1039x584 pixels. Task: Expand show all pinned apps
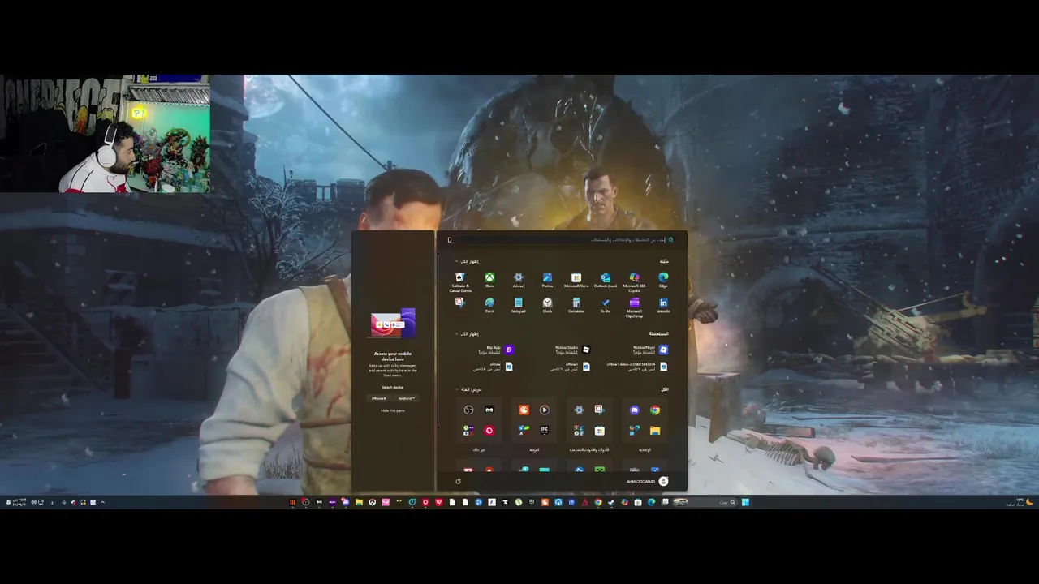click(x=467, y=261)
